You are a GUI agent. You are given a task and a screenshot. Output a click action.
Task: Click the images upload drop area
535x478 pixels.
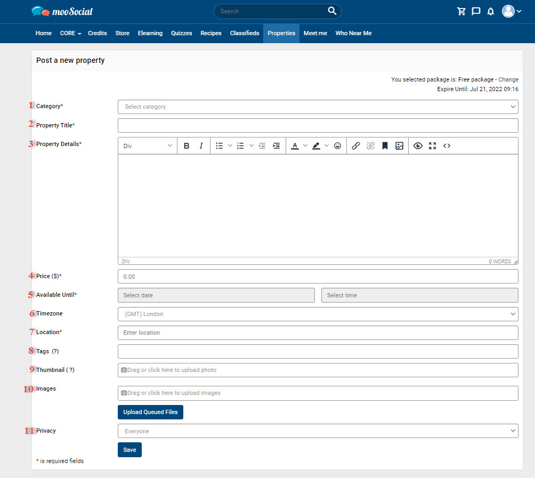tap(318, 393)
